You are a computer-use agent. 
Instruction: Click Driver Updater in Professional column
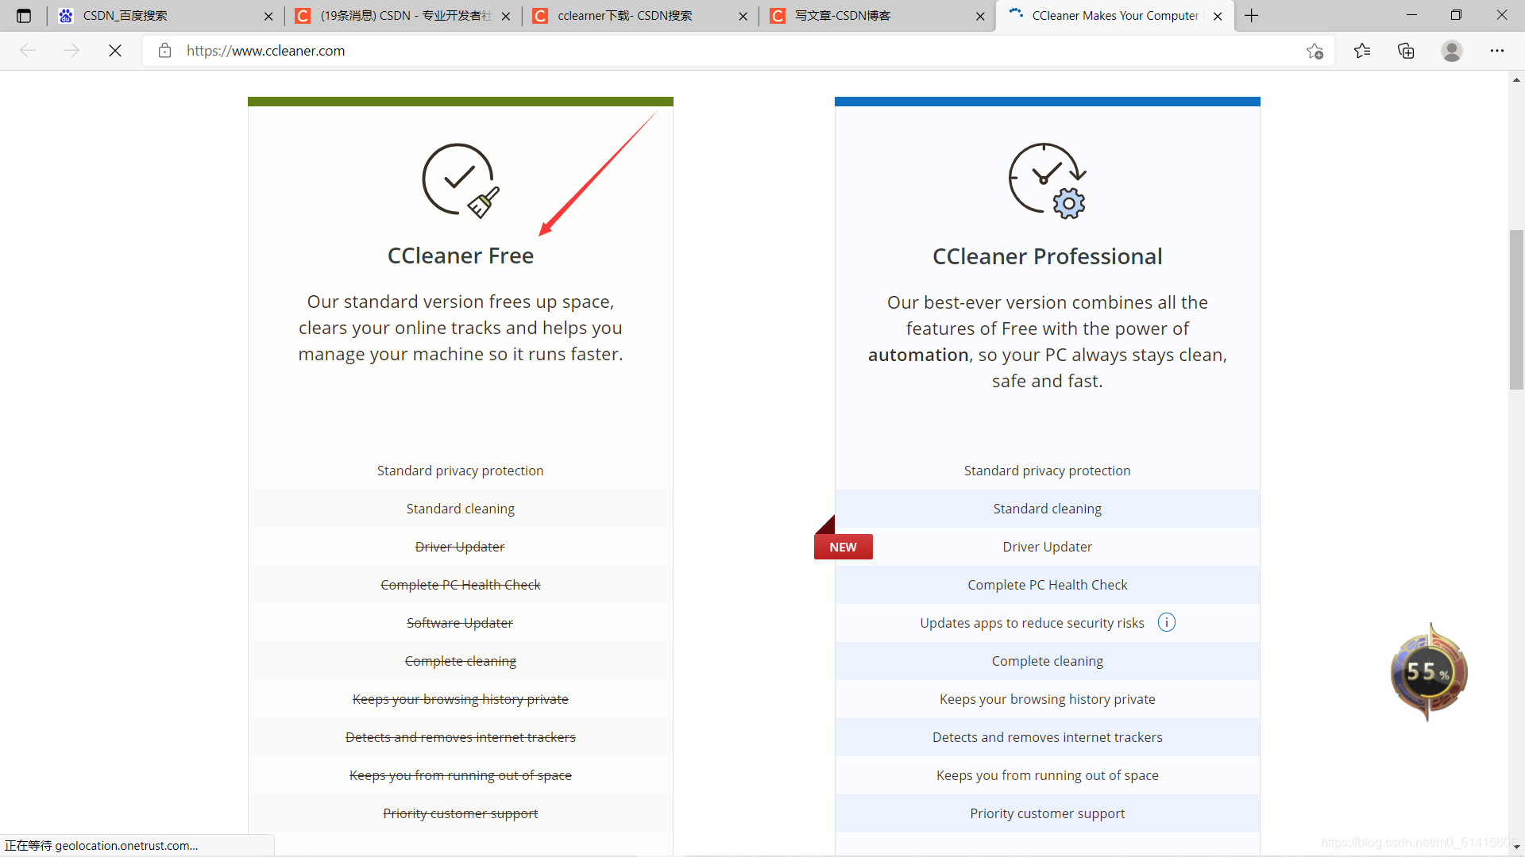1047,547
